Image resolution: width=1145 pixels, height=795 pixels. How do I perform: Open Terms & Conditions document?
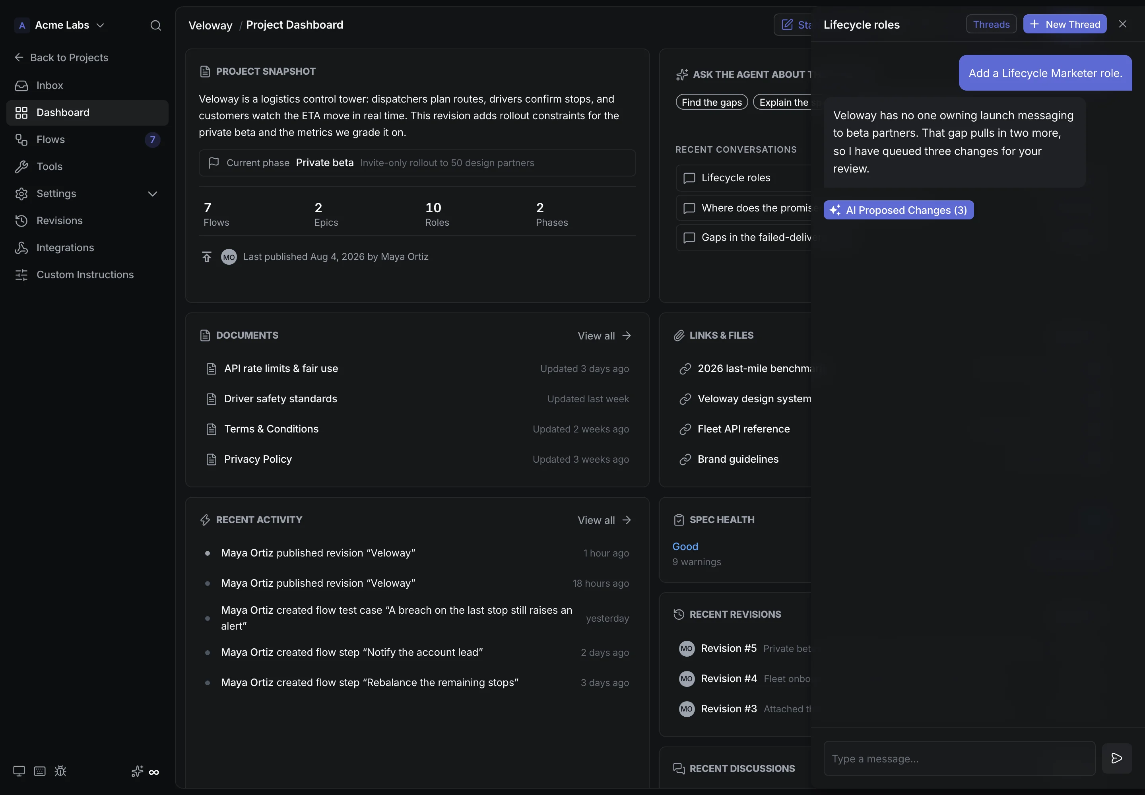pyautogui.click(x=417, y=429)
